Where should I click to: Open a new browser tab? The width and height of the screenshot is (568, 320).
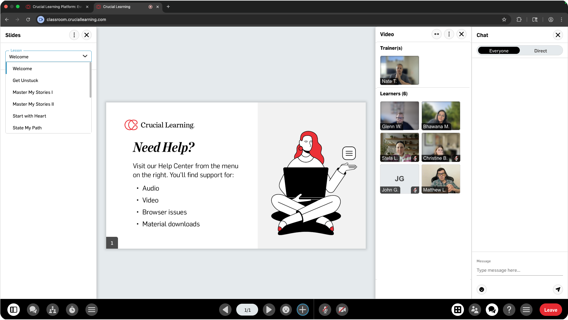point(168,7)
